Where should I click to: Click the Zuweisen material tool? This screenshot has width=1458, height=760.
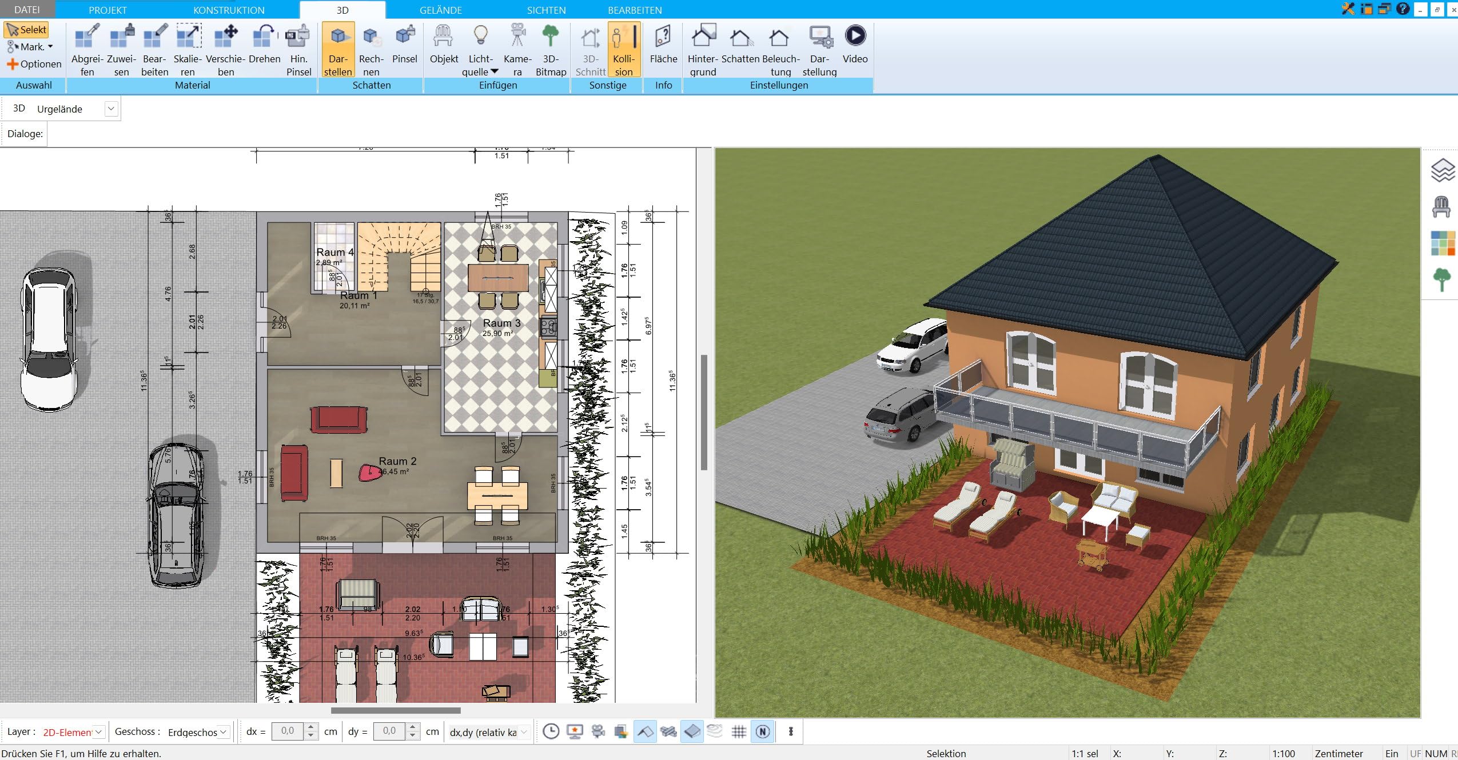pyautogui.click(x=121, y=50)
